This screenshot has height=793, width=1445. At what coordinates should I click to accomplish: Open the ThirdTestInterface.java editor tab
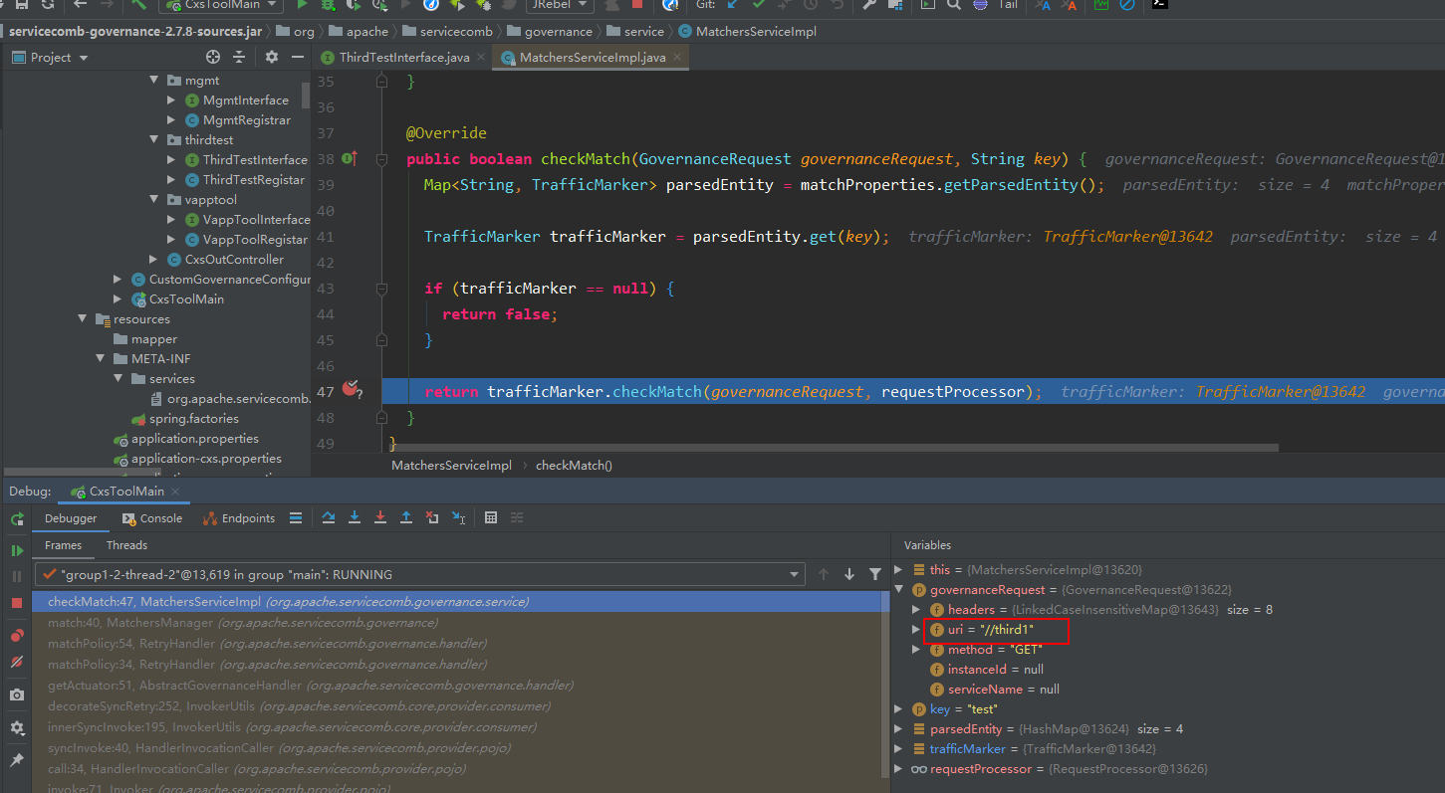coord(403,58)
